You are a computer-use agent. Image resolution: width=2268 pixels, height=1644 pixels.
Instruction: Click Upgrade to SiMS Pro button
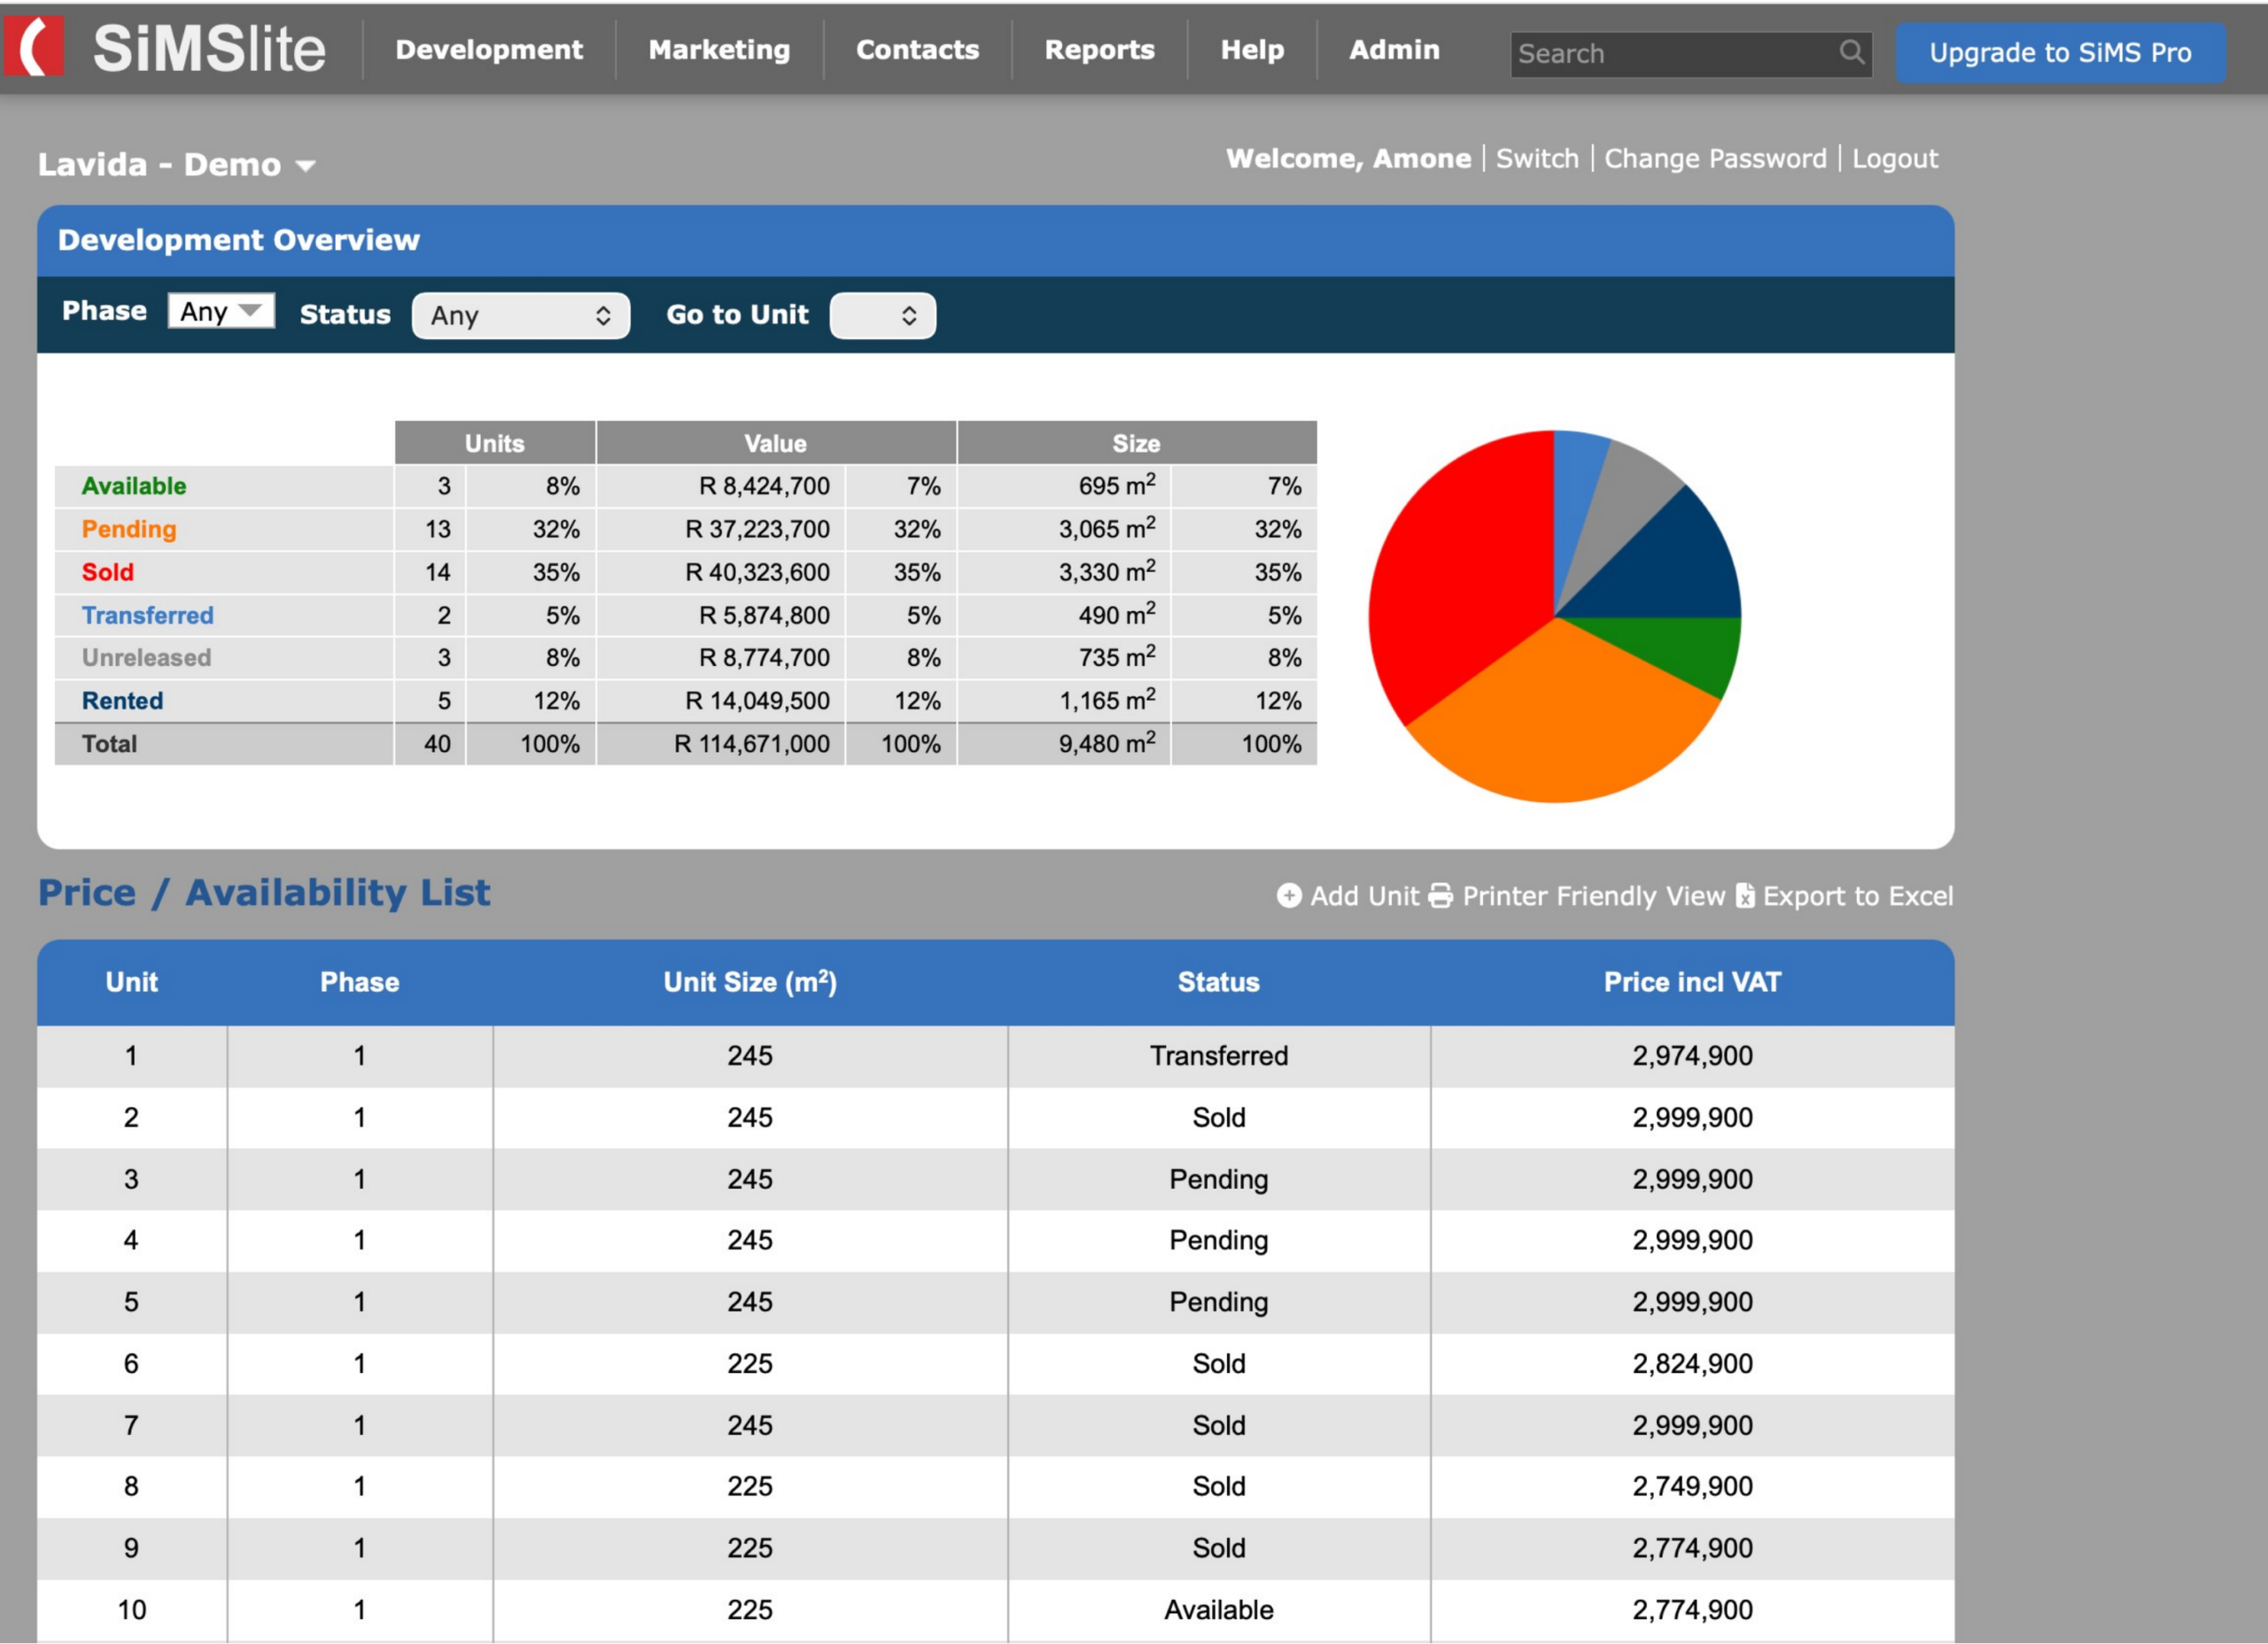(2060, 52)
